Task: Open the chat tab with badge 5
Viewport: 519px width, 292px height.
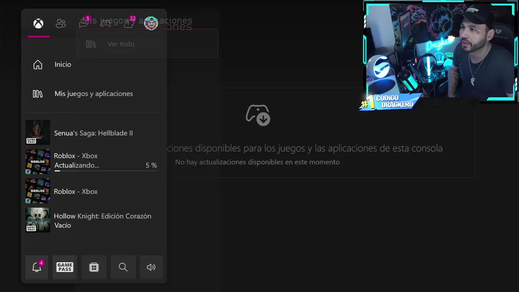Action: click(84, 23)
